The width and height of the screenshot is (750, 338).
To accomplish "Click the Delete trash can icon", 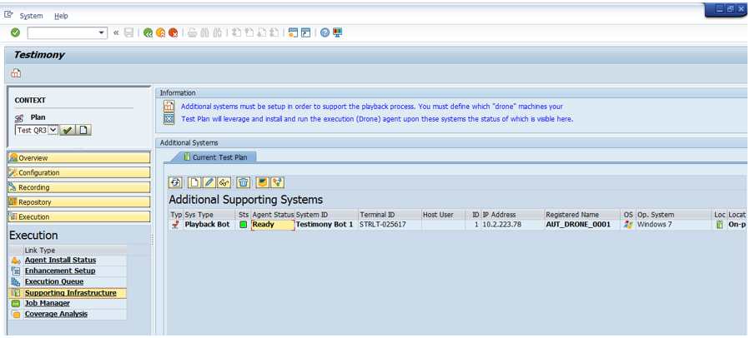I will click(244, 181).
